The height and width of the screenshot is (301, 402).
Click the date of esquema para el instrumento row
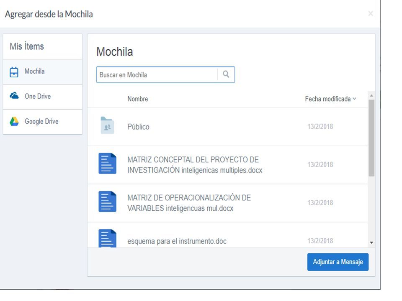320,241
